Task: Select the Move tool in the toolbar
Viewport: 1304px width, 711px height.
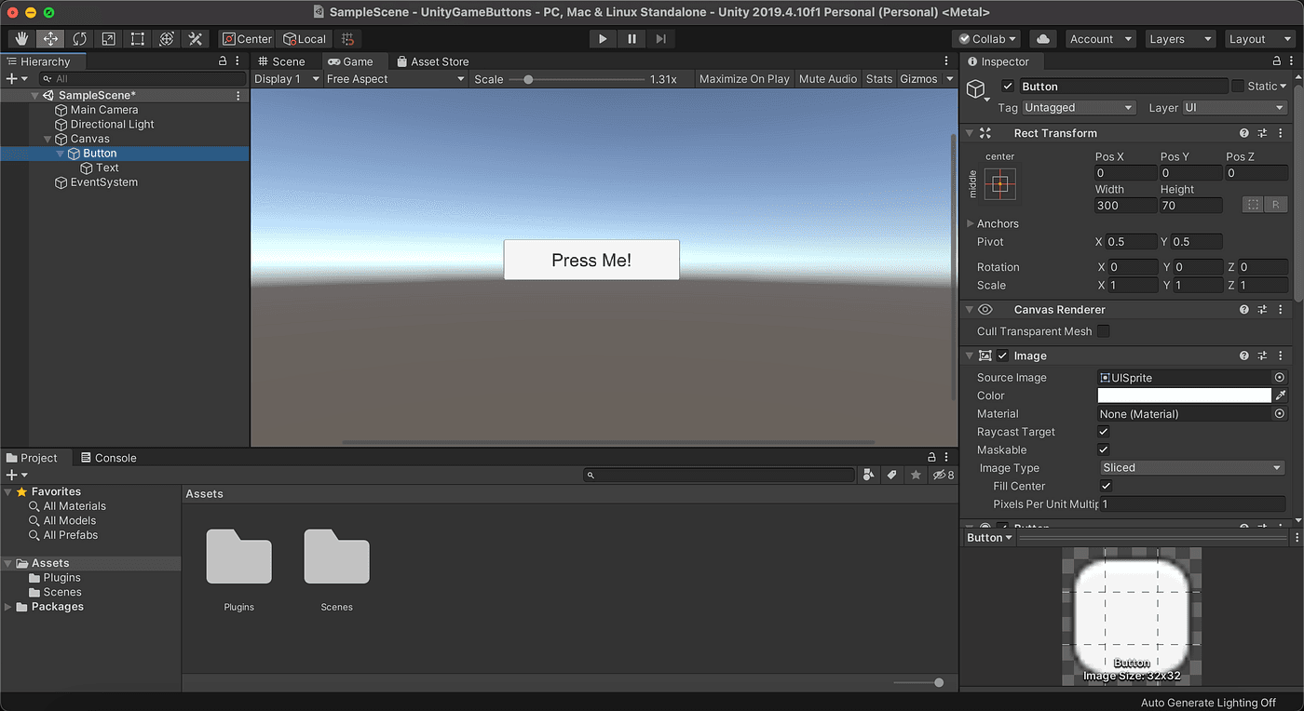Action: coord(51,38)
